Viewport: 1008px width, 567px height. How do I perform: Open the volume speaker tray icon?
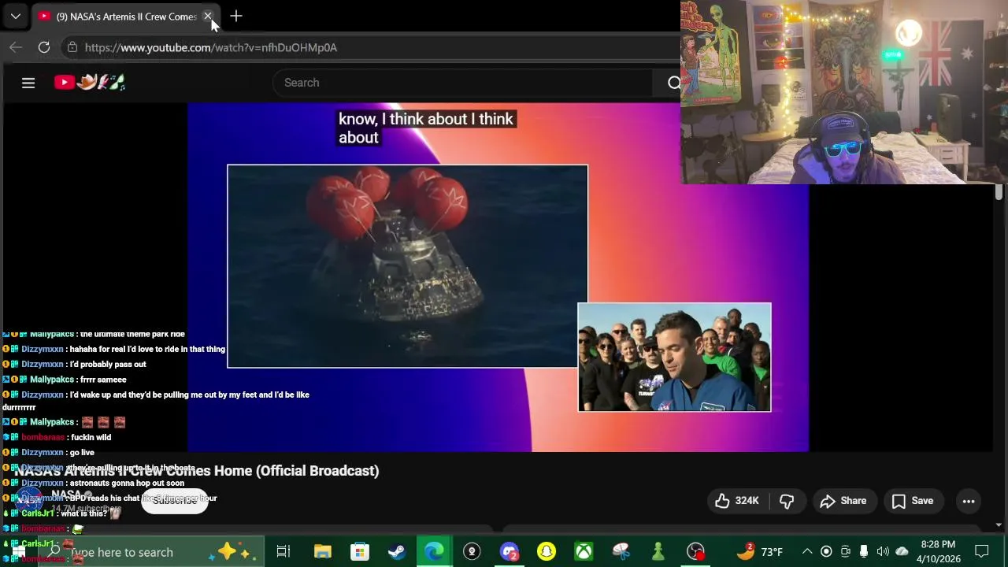click(x=883, y=551)
